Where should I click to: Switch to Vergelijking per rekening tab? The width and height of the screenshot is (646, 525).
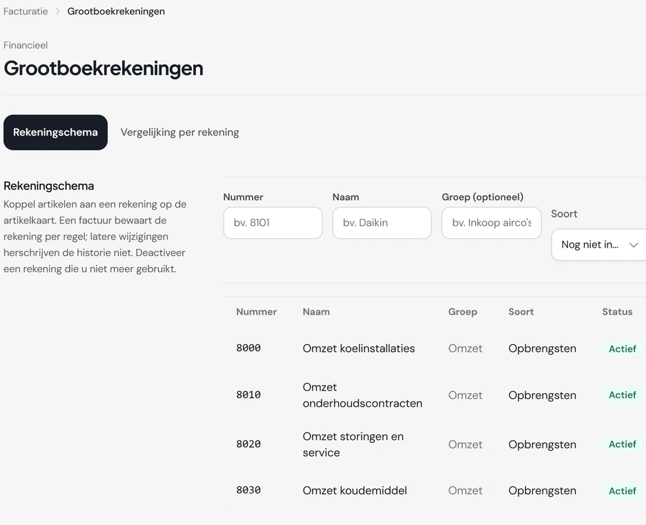click(179, 132)
